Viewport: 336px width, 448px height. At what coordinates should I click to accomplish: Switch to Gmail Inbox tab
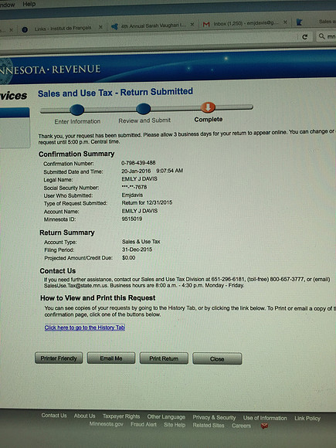click(246, 24)
